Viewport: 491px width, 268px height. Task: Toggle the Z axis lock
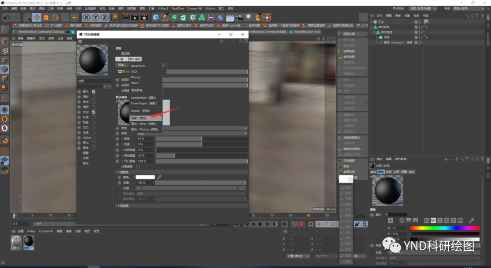point(105,18)
